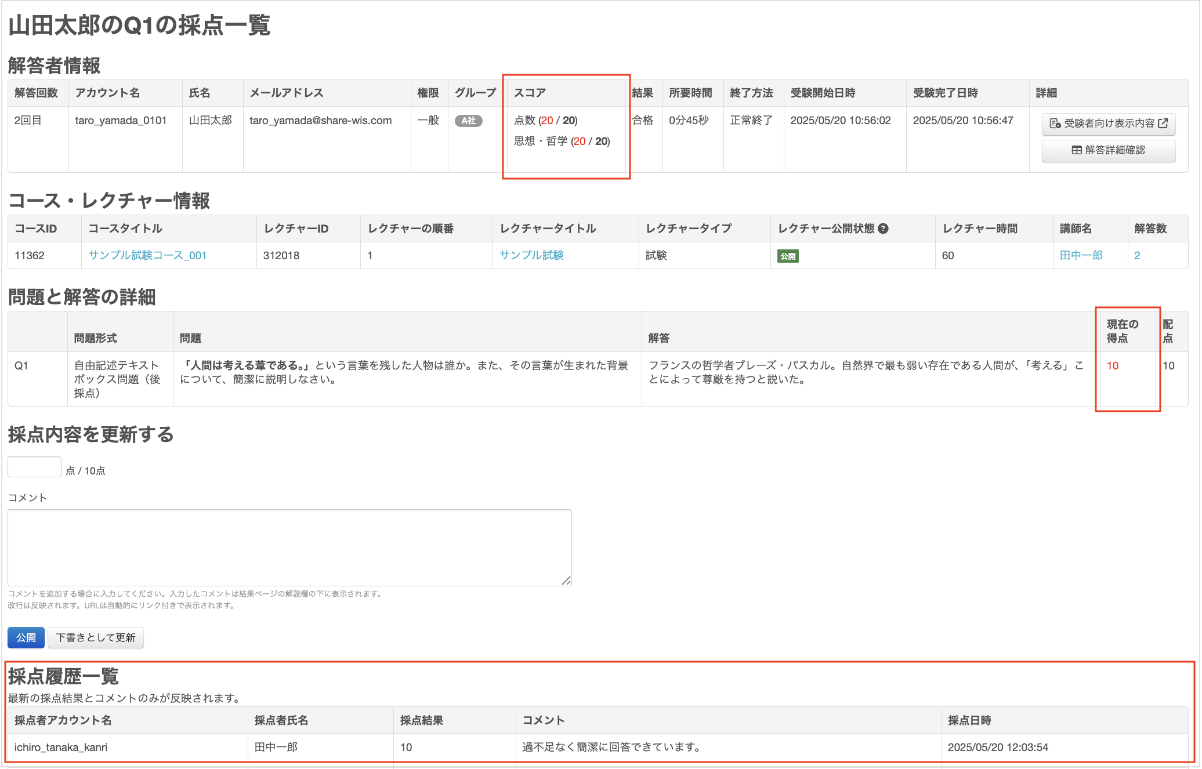Click grader account ichiro_tanaka_kanri
Screen dimensions: 1202x769
coord(61,748)
